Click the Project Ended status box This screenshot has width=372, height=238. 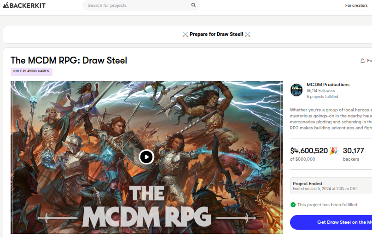point(331,186)
